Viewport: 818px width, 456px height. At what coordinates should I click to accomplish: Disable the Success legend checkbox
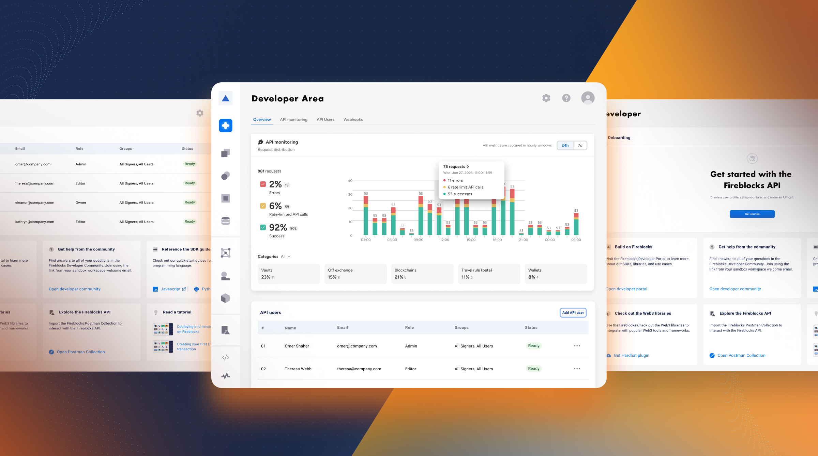(263, 228)
